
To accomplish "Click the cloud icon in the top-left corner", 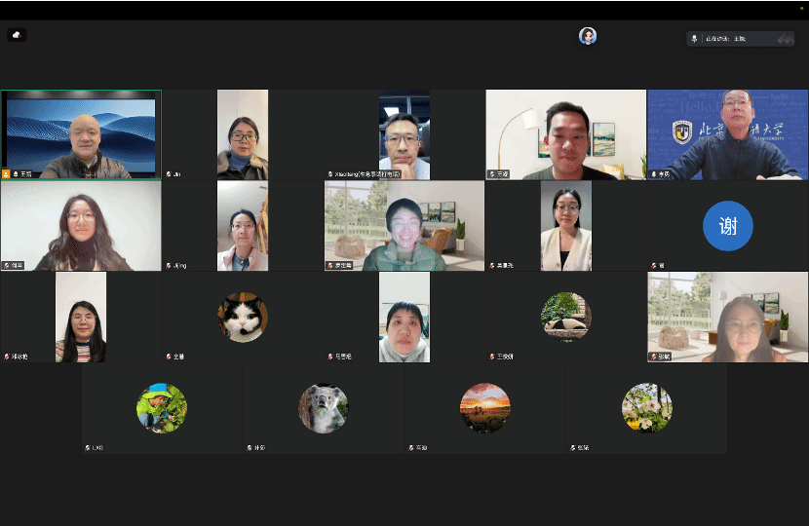I will tap(17, 35).
